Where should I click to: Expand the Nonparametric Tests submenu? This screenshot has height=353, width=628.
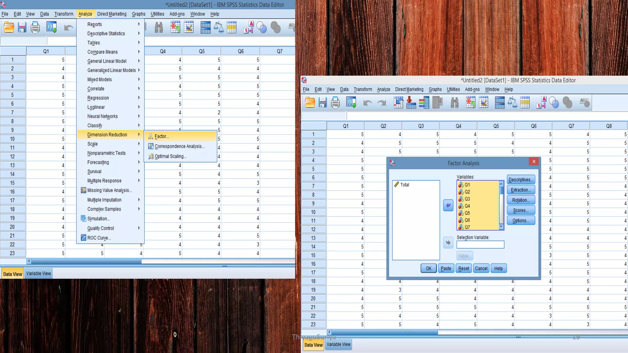[x=106, y=153]
